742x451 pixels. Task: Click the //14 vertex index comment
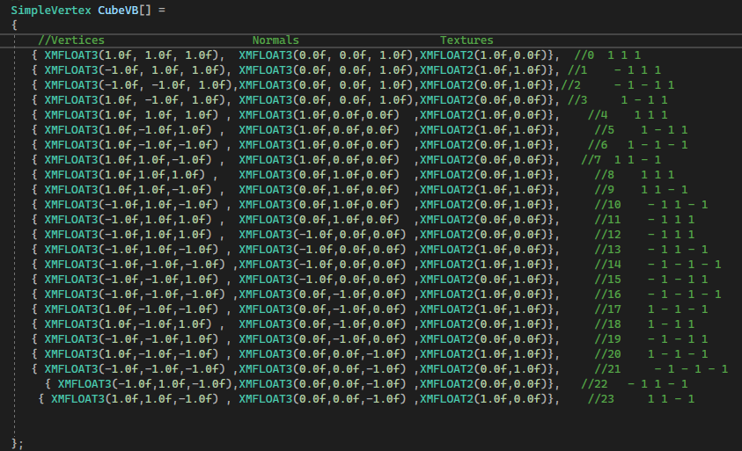607,265
